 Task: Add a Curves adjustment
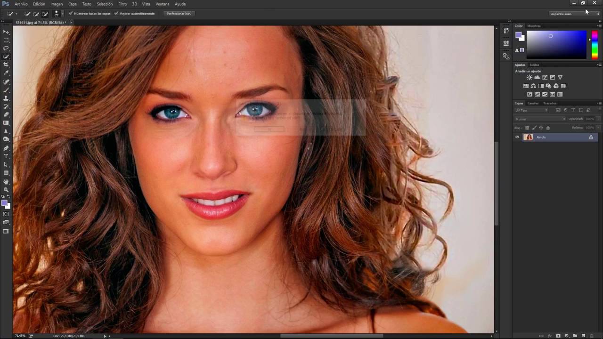tap(545, 78)
